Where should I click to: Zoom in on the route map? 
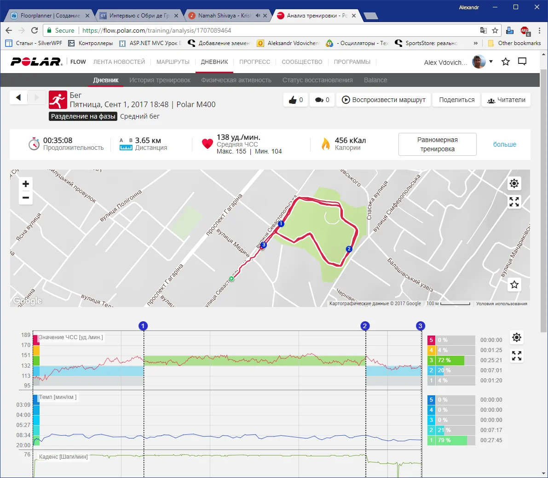[x=26, y=184]
